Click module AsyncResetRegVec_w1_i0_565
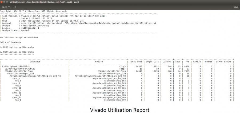 [x=109, y=83]
